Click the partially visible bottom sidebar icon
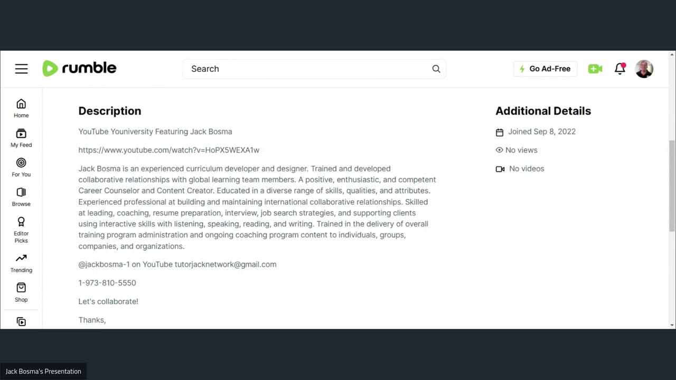 (21, 322)
